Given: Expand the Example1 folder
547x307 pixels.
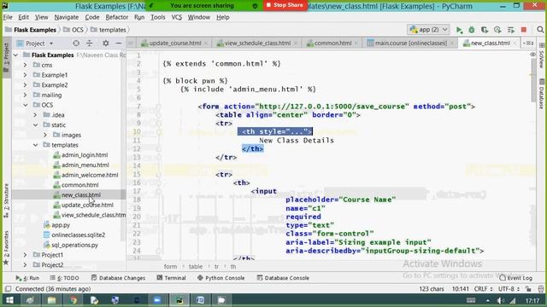Looking at the screenshot, I should [25, 75].
